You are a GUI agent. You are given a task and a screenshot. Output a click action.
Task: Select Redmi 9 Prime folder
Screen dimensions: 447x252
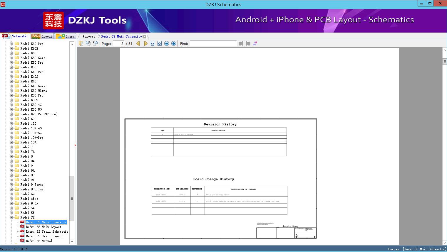[32, 189]
